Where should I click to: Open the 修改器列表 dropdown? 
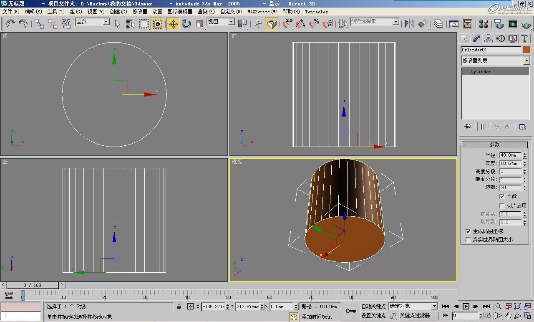(x=526, y=61)
